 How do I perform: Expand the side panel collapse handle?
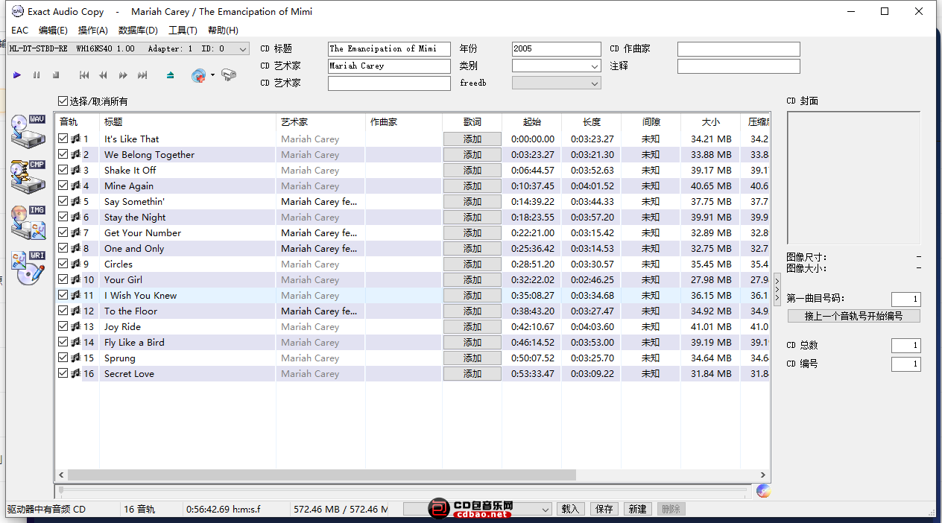777,288
